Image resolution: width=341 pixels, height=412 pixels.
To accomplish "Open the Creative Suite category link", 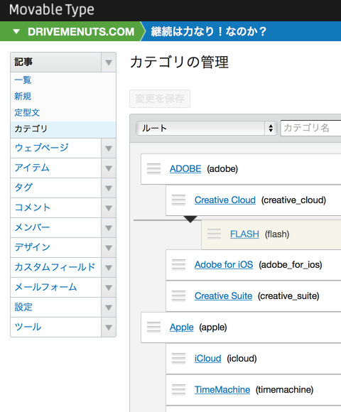I will (x=223, y=296).
